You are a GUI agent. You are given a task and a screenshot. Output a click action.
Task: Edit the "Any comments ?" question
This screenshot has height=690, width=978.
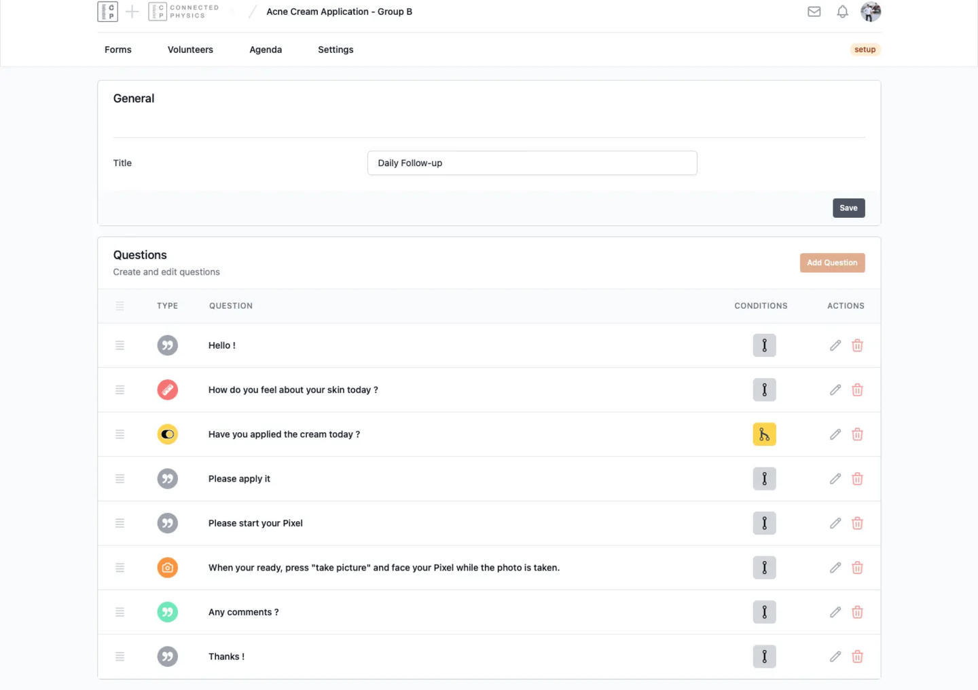(835, 612)
